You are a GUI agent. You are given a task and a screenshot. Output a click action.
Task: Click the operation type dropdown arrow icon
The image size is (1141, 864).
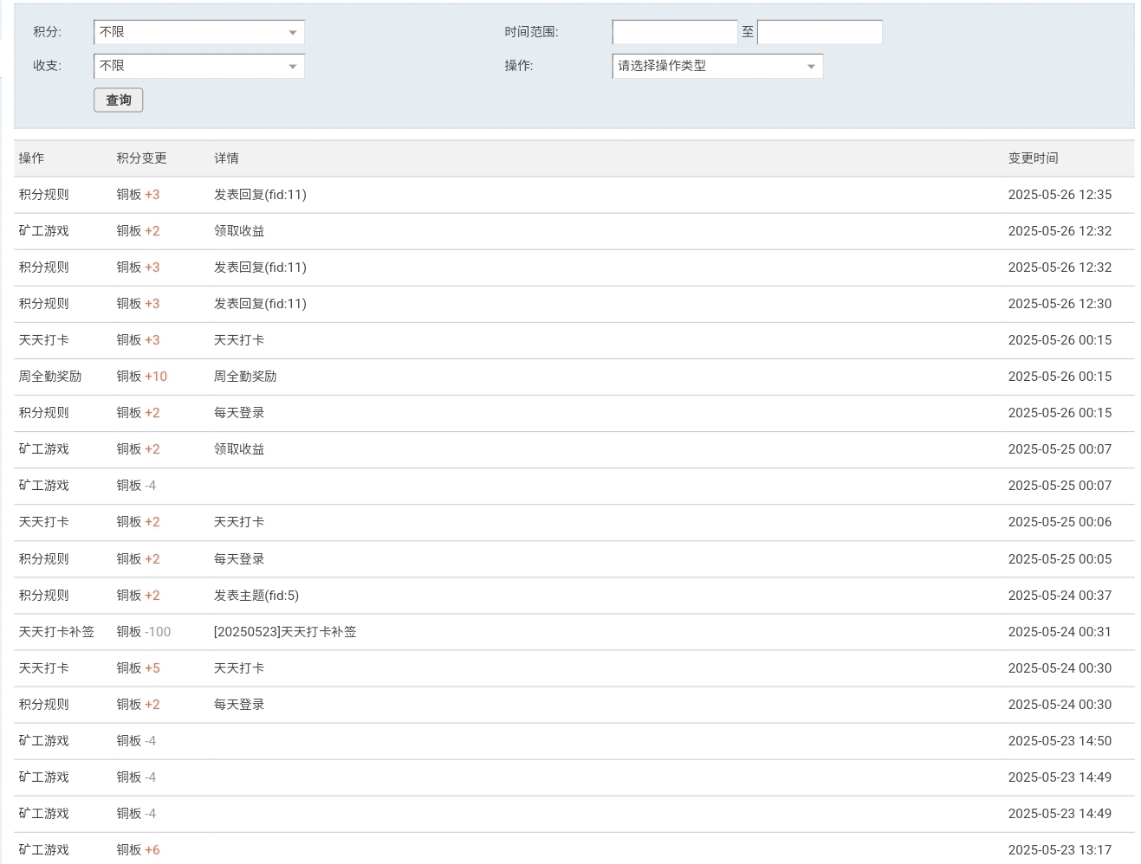[811, 65]
